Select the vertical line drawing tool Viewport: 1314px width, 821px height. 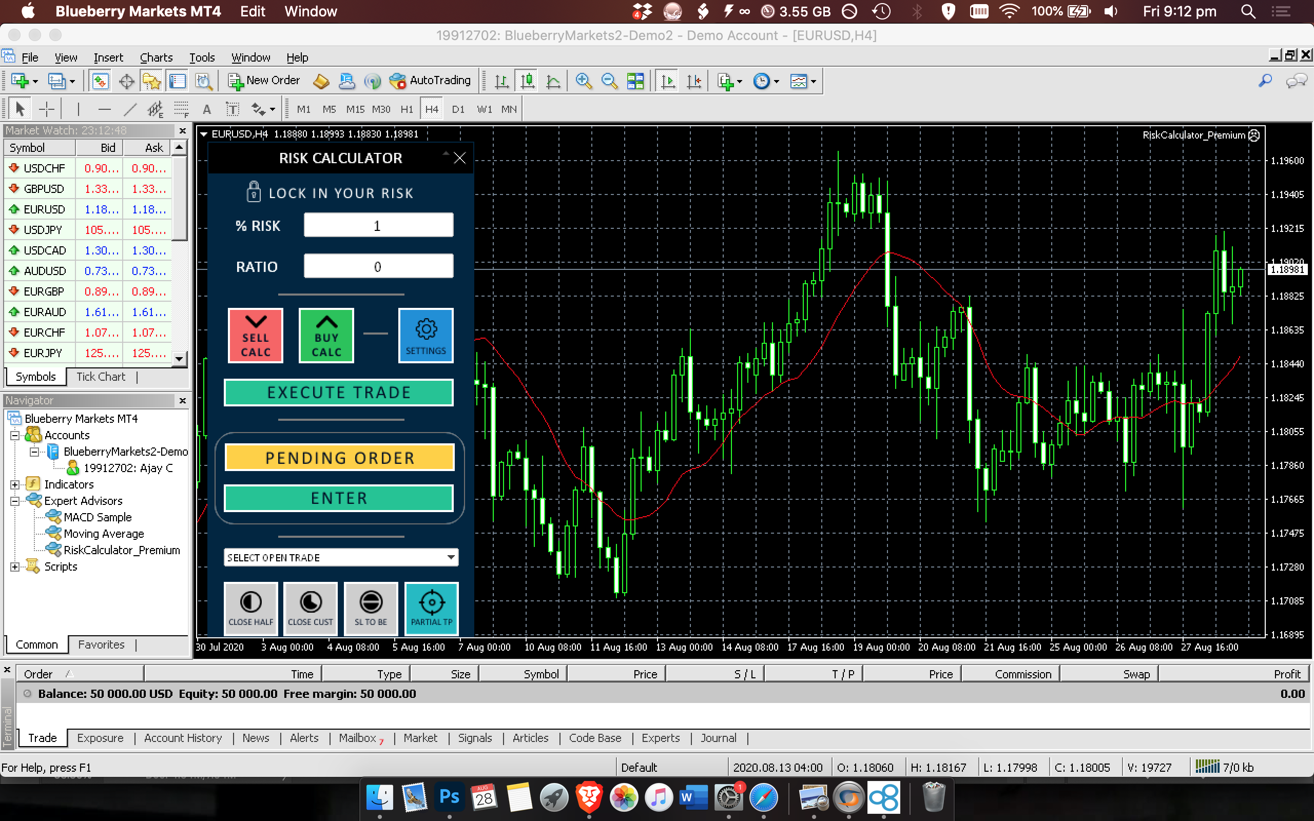(x=78, y=109)
